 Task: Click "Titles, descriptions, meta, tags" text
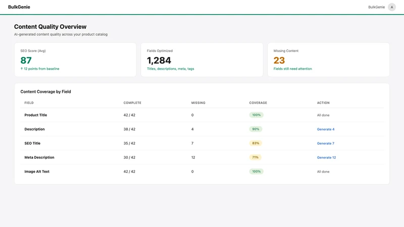click(171, 69)
